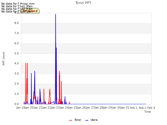This screenshot has width=167, height=125.
Task: Click the 4.0 y-axis tick label
Action: [16, 64]
